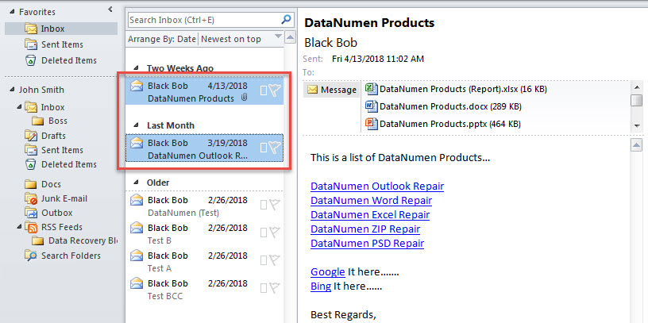Click the message body scroll-up arrow

637,145
